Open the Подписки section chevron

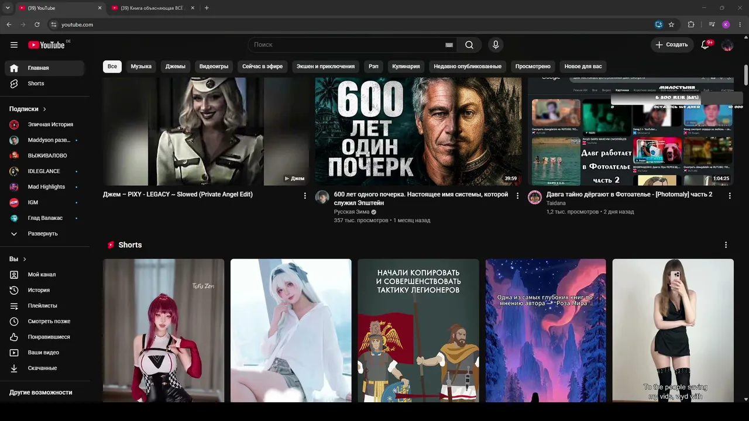click(44, 109)
